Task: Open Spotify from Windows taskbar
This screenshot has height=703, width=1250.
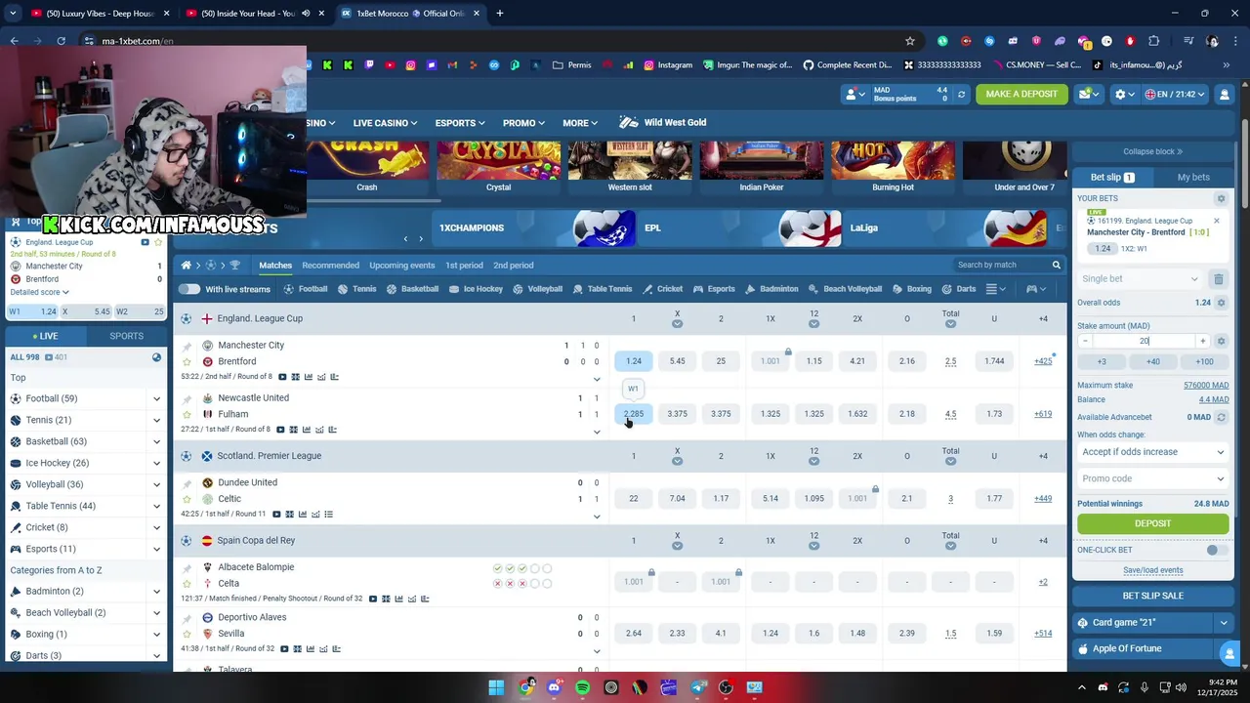Action: click(x=583, y=687)
